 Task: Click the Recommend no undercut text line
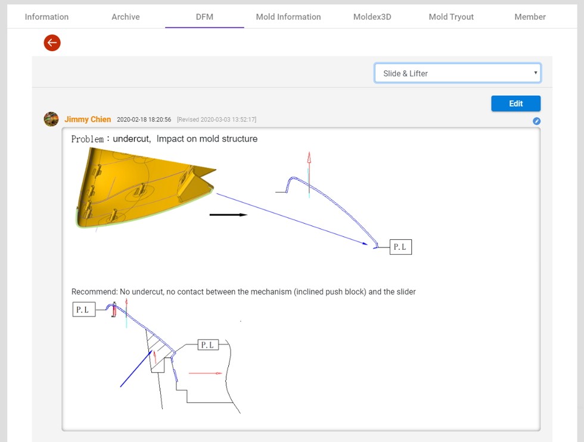(x=243, y=291)
